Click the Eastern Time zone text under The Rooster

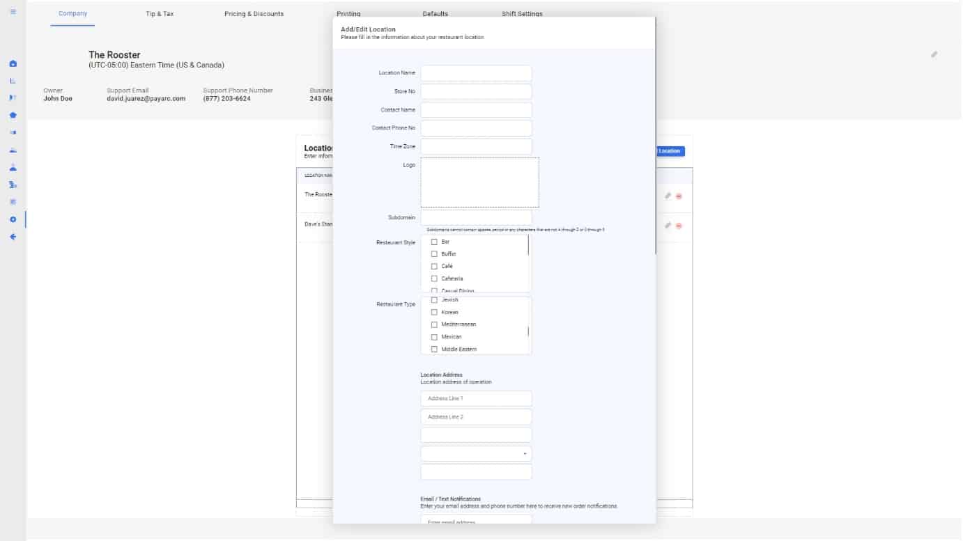157,65
